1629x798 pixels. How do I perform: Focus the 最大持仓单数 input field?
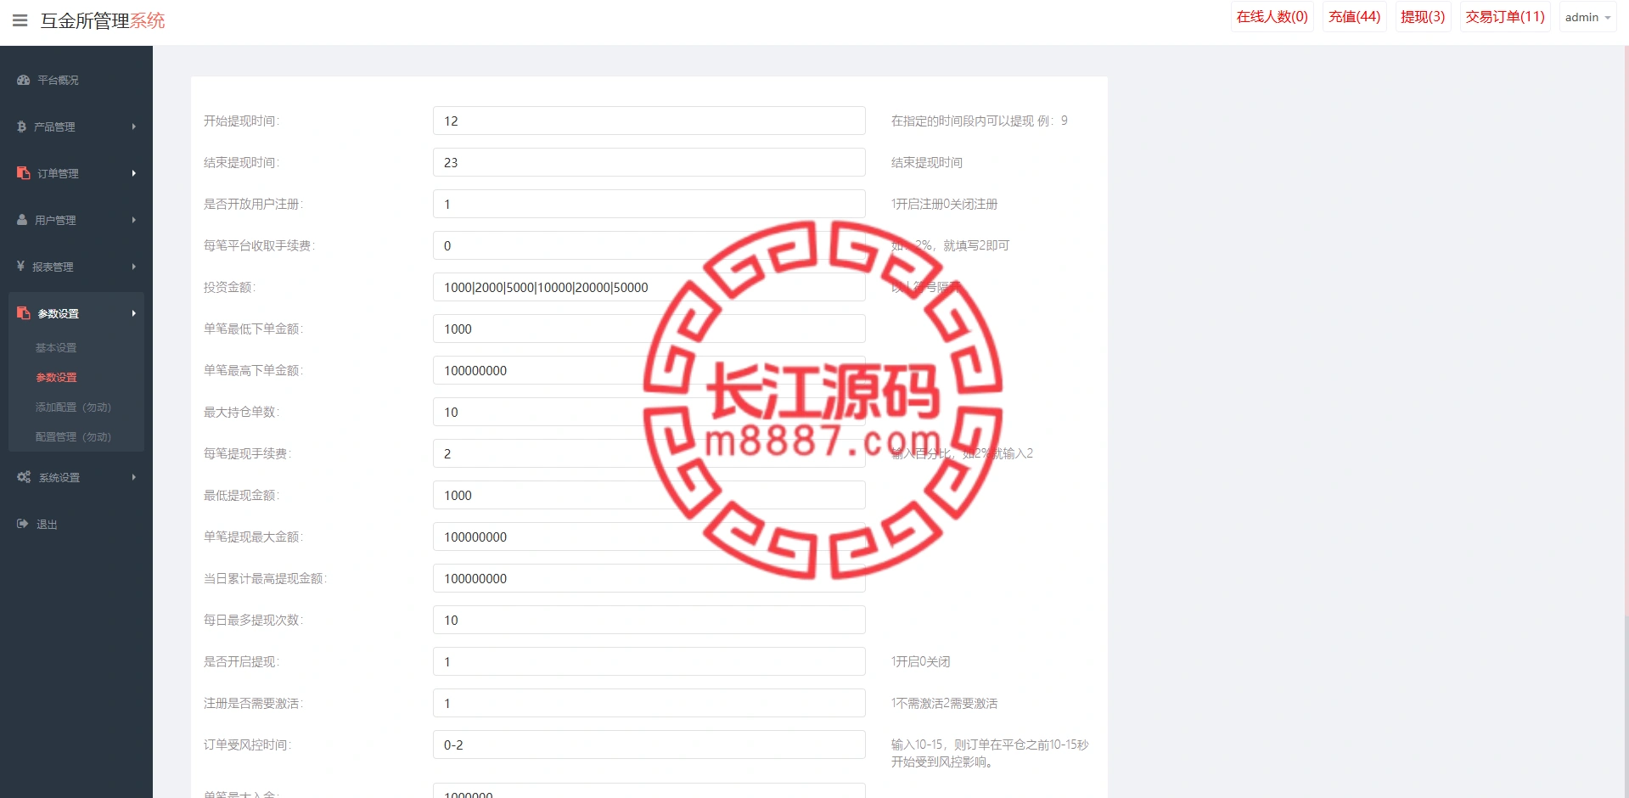click(x=649, y=412)
